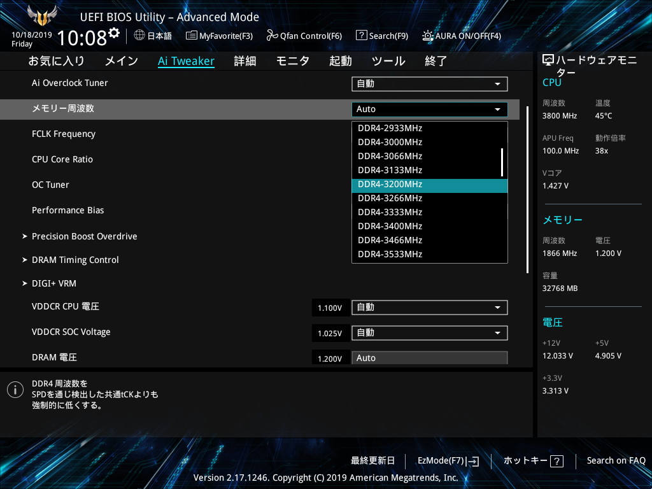The height and width of the screenshot is (489, 652).
Task: Open Search on FAQ link
Action: pyautogui.click(x=616, y=461)
